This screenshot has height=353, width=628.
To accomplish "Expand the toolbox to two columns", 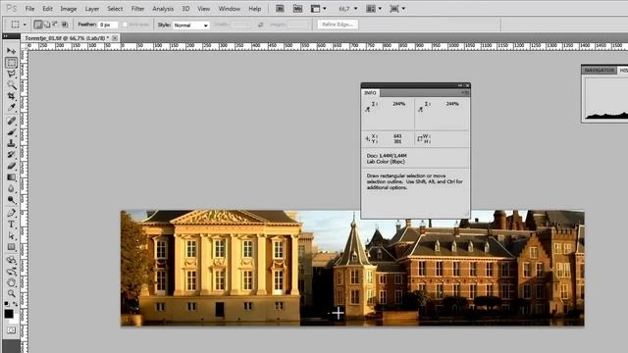I will click(6, 36).
